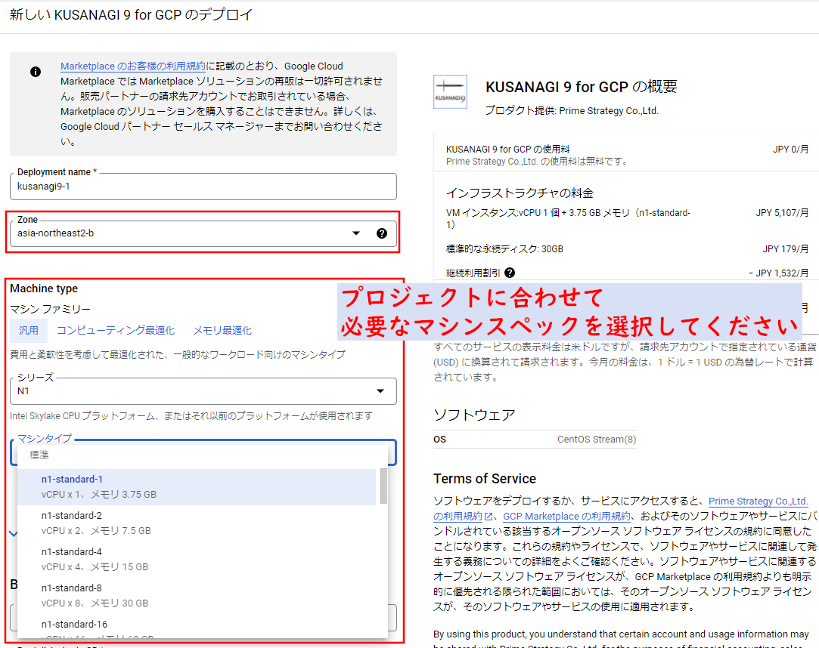Image resolution: width=819 pixels, height=648 pixels.
Task: Select the コンピューティング最適化 tab
Action: coord(116,330)
